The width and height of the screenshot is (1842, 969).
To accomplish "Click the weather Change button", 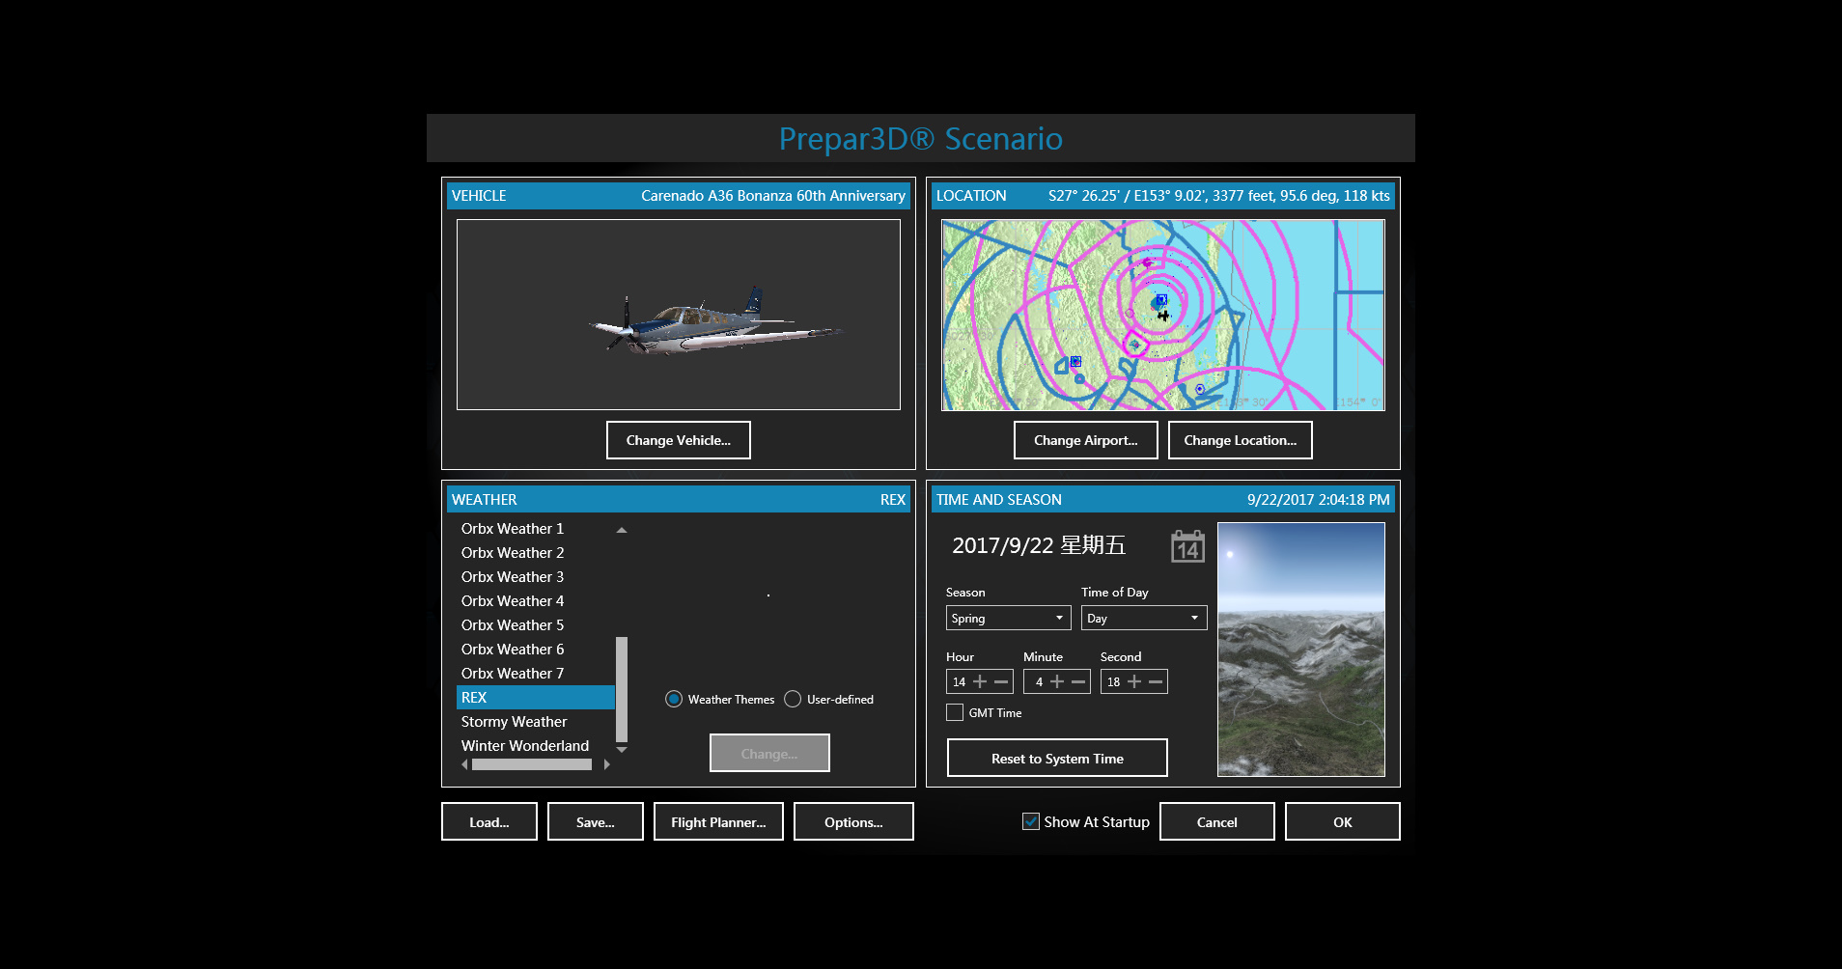I will 769,753.
